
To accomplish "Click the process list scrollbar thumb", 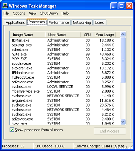I will (x=123, y=60).
